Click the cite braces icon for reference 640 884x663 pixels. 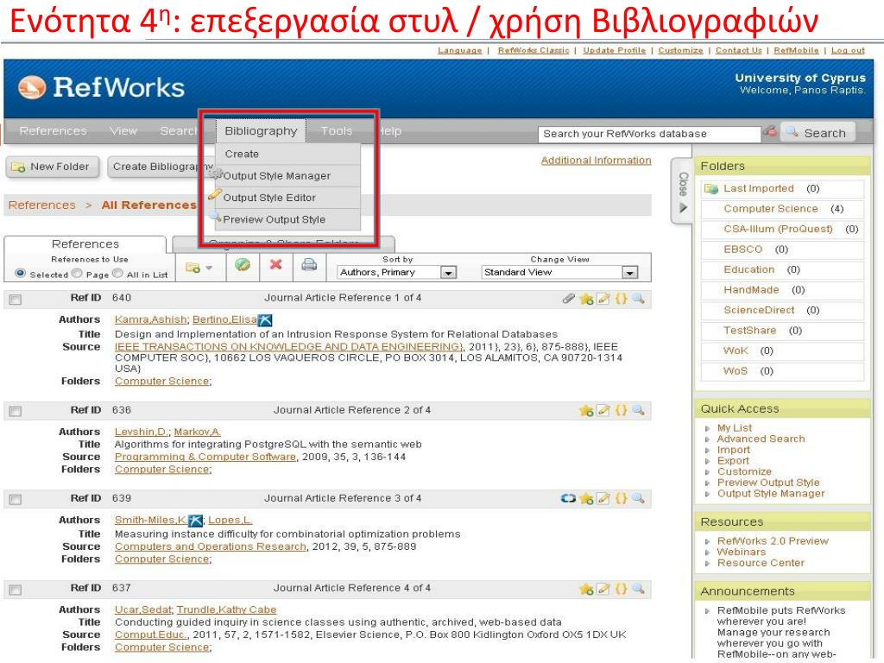coord(621,298)
